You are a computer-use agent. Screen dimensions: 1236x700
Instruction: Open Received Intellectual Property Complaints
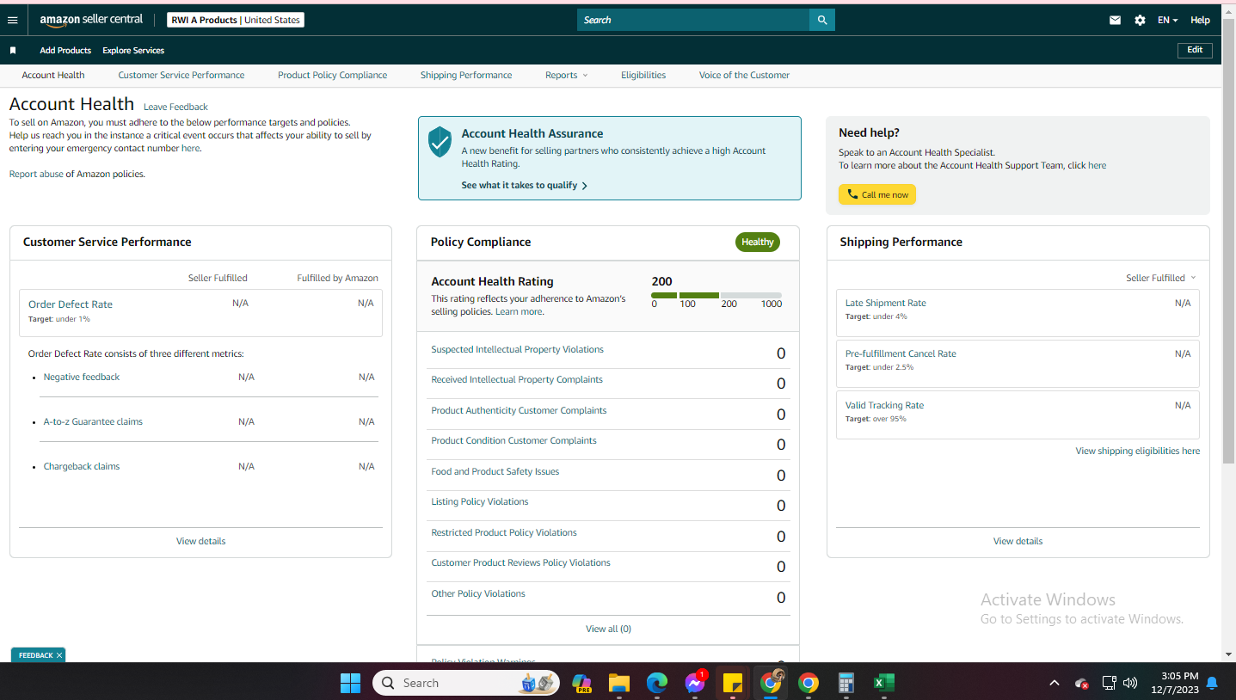(x=517, y=379)
